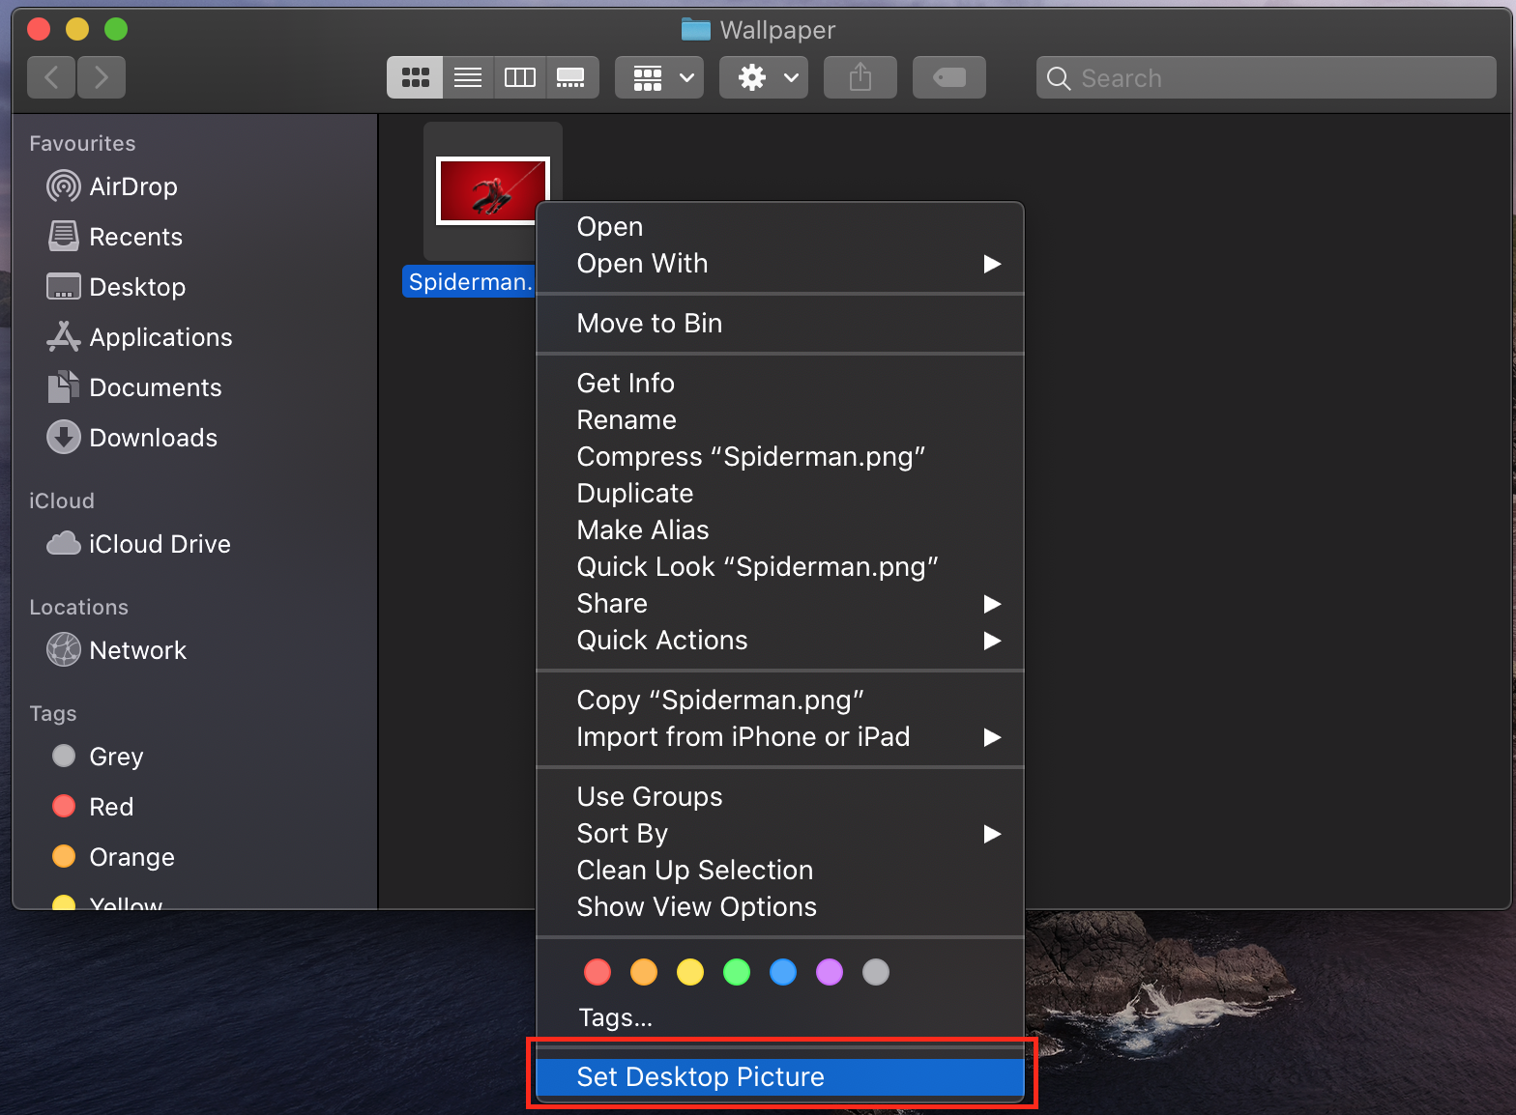
Task: Open Applications in the sidebar
Action: 139,337
